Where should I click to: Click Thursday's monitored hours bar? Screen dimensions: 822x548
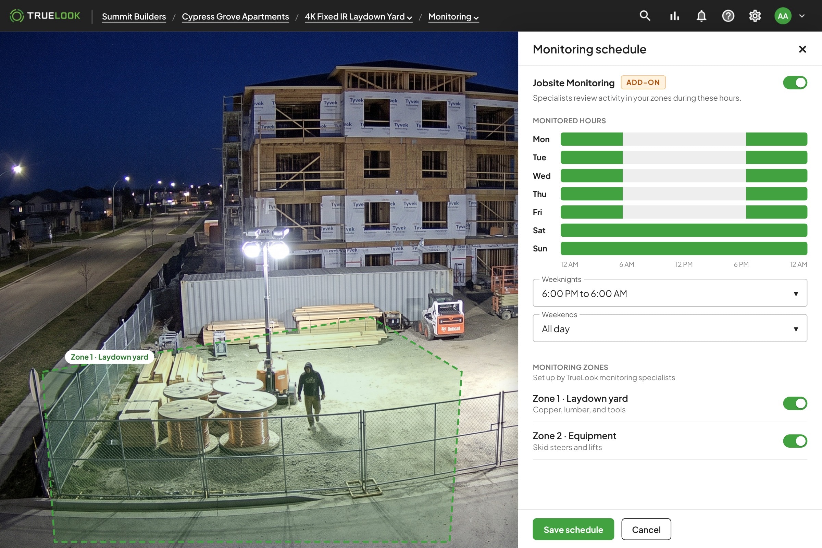684,194
